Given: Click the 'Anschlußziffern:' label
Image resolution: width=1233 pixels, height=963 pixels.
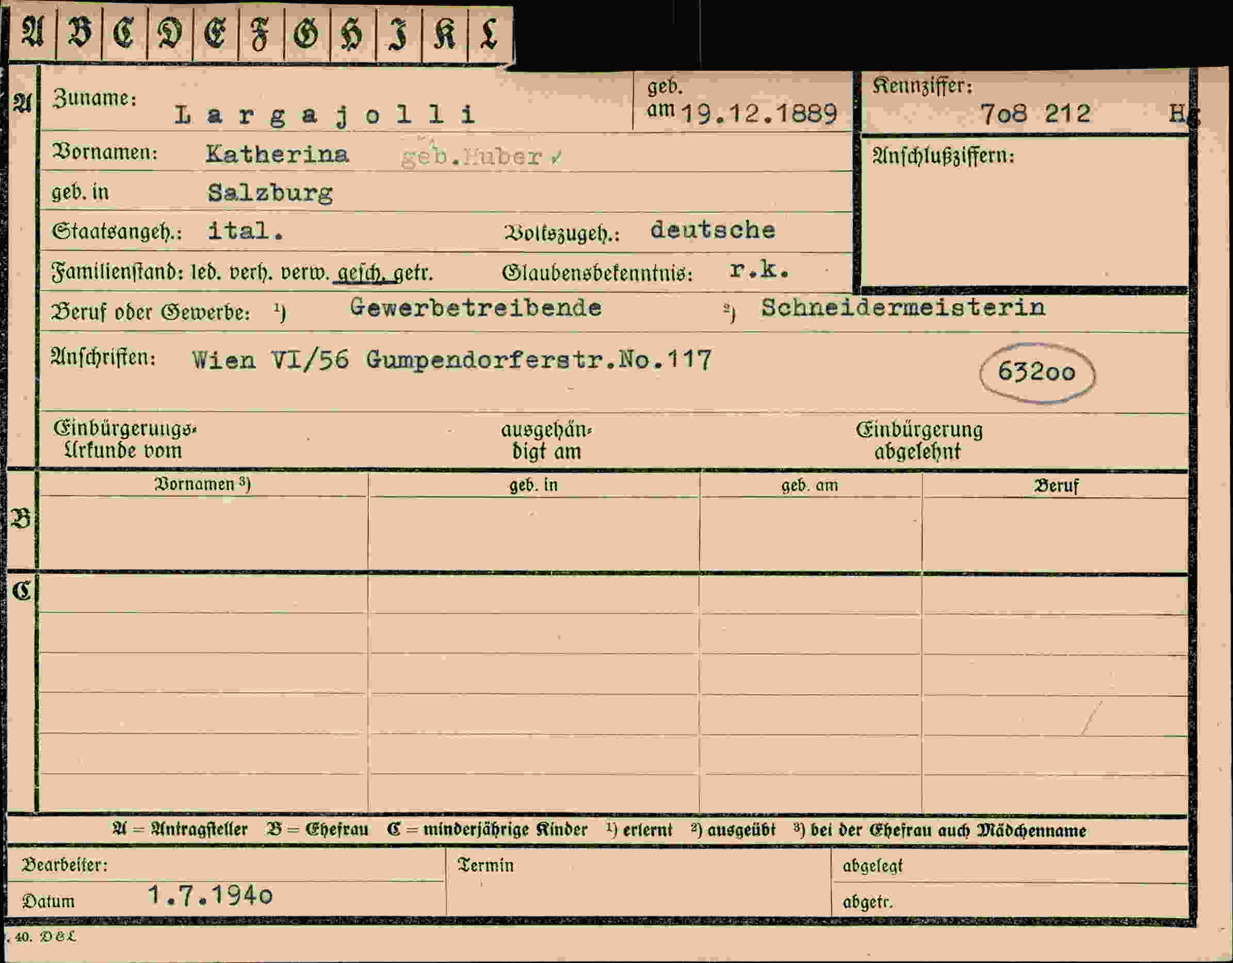Looking at the screenshot, I should coord(944,155).
